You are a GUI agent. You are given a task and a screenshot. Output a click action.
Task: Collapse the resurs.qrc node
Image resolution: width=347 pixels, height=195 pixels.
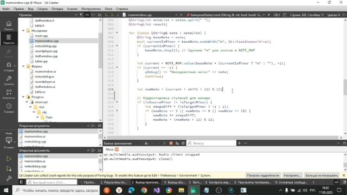27,102
